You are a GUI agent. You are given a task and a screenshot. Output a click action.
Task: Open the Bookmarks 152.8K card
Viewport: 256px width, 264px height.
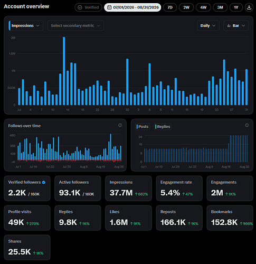tap(230, 218)
